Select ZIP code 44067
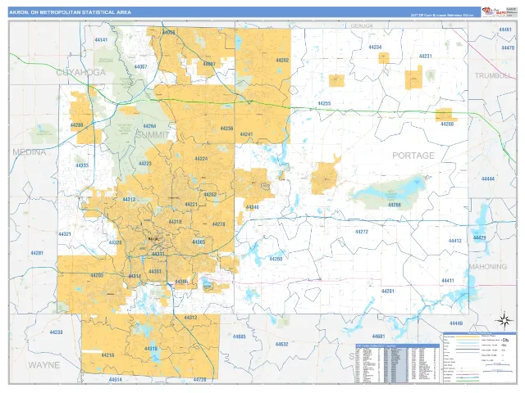 tap(140, 67)
